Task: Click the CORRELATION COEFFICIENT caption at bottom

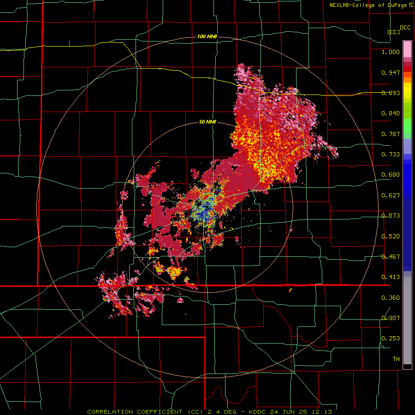Action: 209,412
